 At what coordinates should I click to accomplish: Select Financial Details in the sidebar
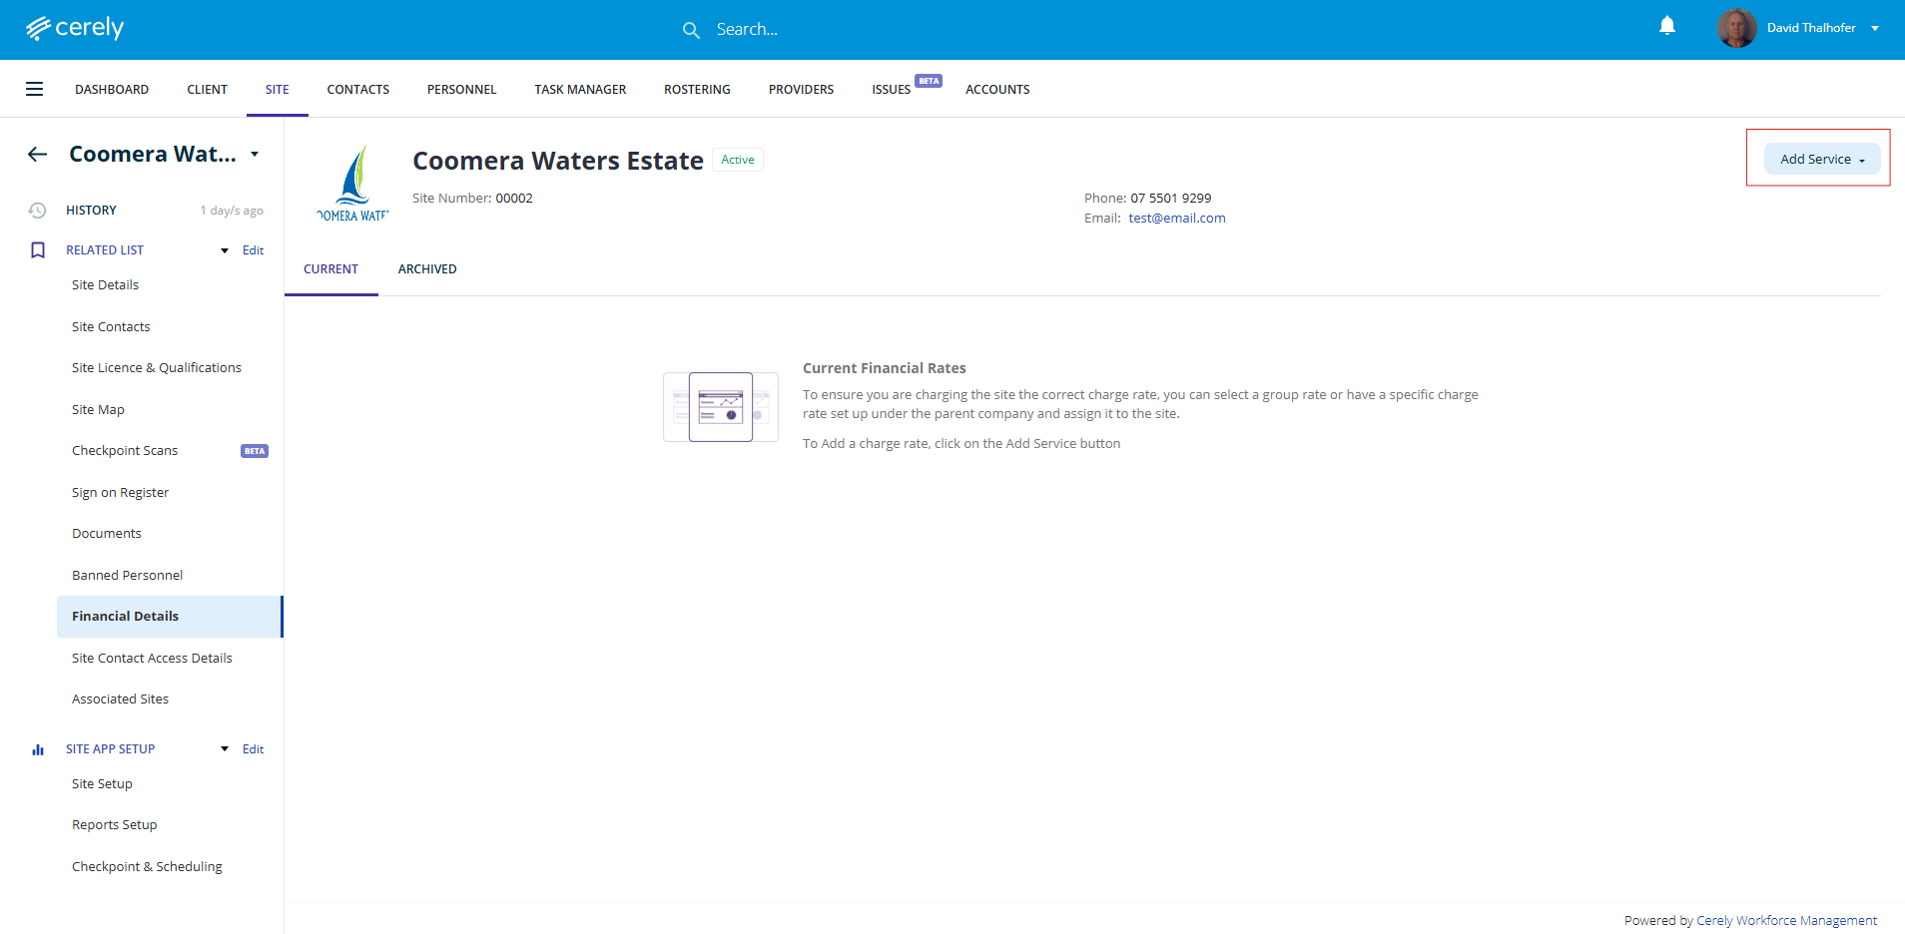pos(170,617)
